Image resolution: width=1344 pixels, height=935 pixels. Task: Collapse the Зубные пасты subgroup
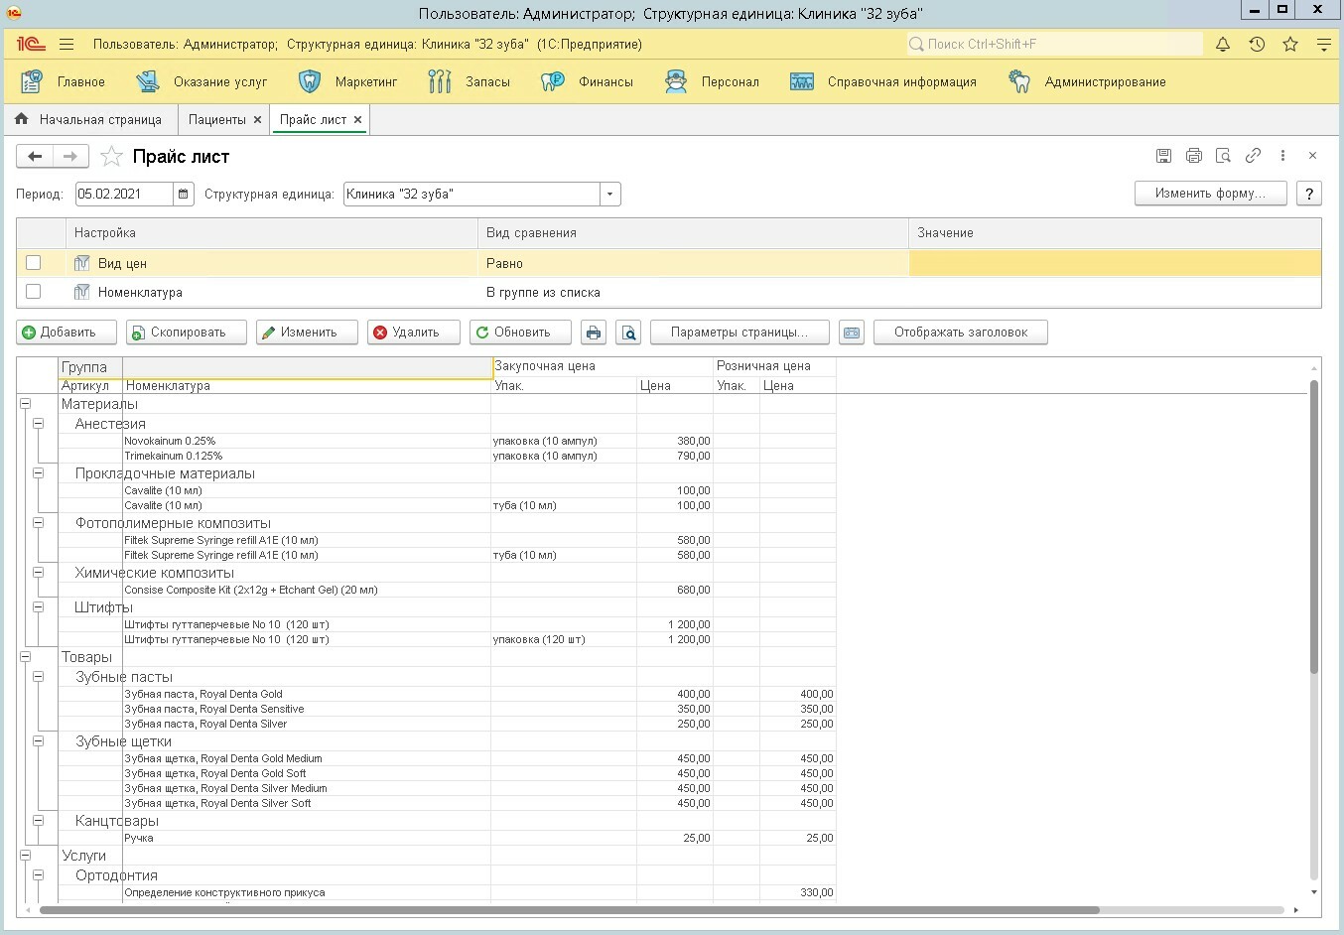38,677
